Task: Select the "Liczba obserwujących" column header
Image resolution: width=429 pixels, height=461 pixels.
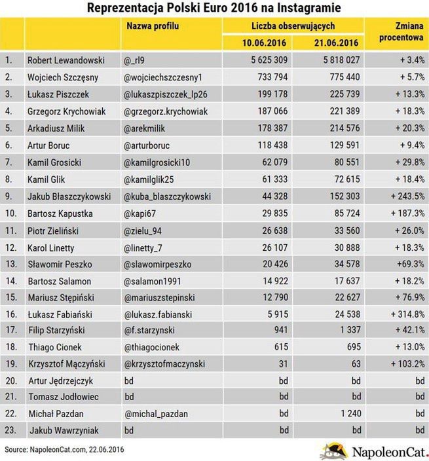Action: [293, 26]
